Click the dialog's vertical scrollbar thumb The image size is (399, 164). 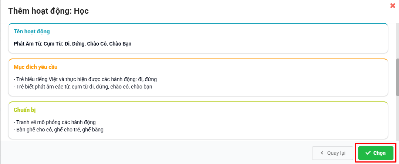point(397,76)
